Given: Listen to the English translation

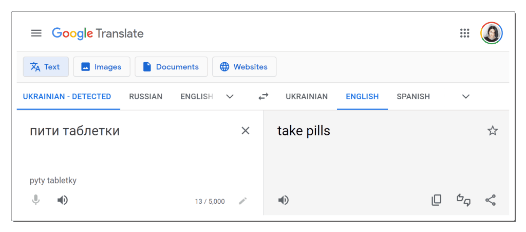Looking at the screenshot, I should (284, 201).
